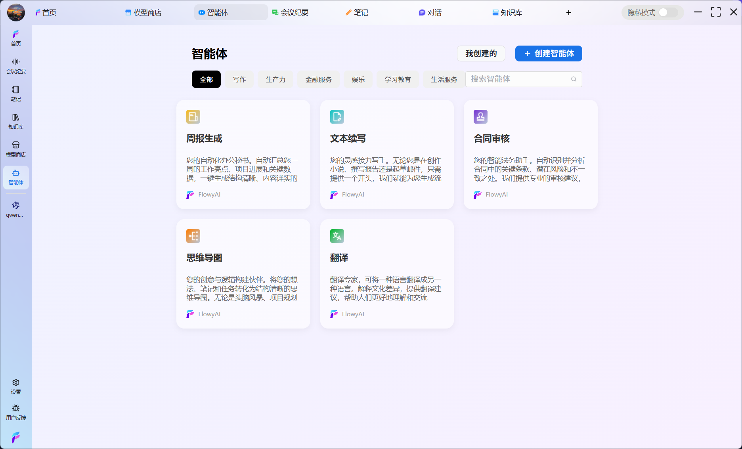Click the user avatar picture
742x449 pixels.
coord(16,12)
